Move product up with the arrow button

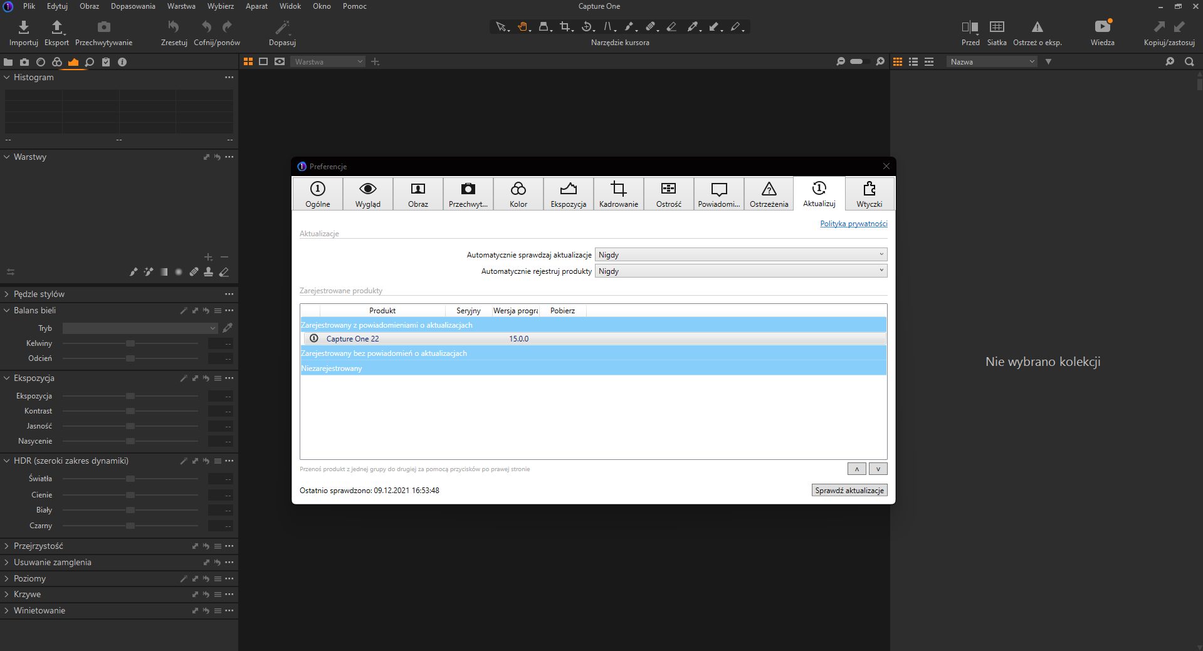coord(857,469)
